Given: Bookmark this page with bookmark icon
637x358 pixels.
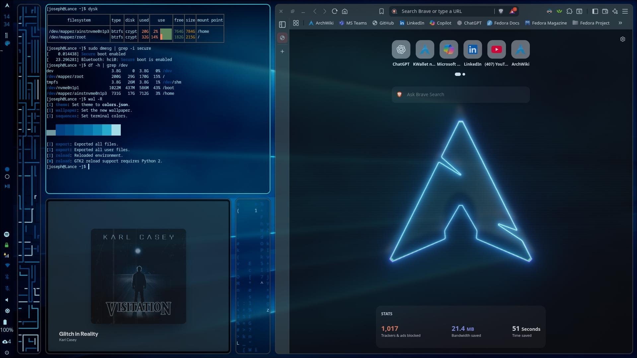Looking at the screenshot, I should pyautogui.click(x=382, y=11).
